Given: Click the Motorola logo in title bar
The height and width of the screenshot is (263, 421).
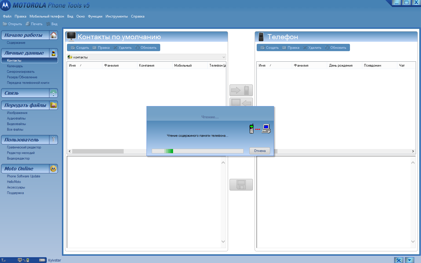Looking at the screenshot, I should pyautogui.click(x=6, y=5).
